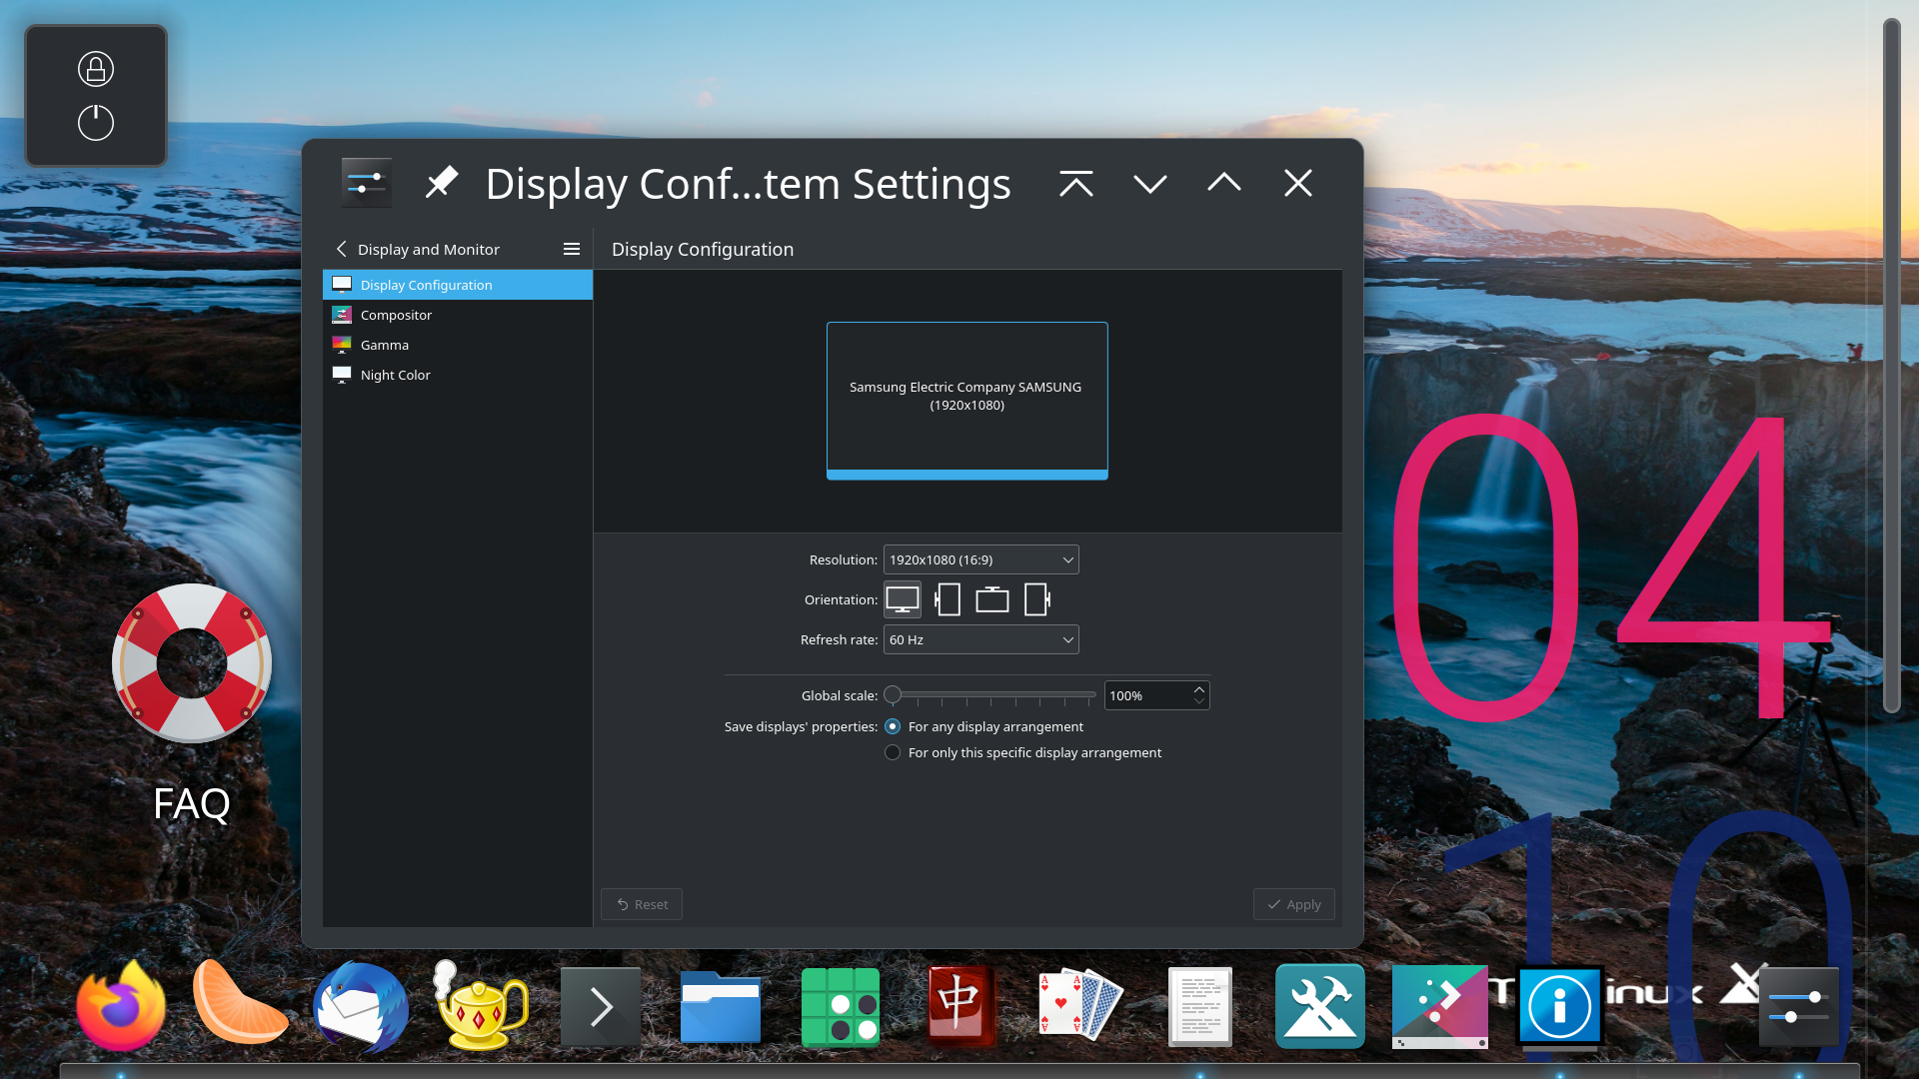This screenshot has height=1079, width=1919.
Task: Click the 'Display and Monitor' header text
Action: coord(429,249)
